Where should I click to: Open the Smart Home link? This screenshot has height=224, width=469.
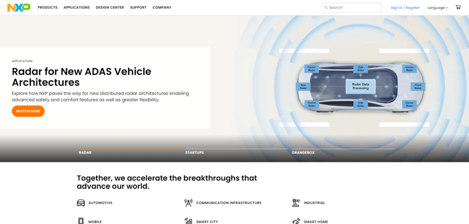tap(316, 222)
